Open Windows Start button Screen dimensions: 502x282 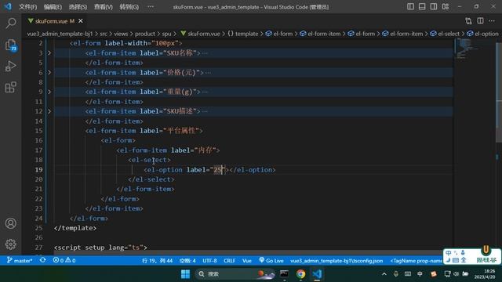(x=185, y=274)
